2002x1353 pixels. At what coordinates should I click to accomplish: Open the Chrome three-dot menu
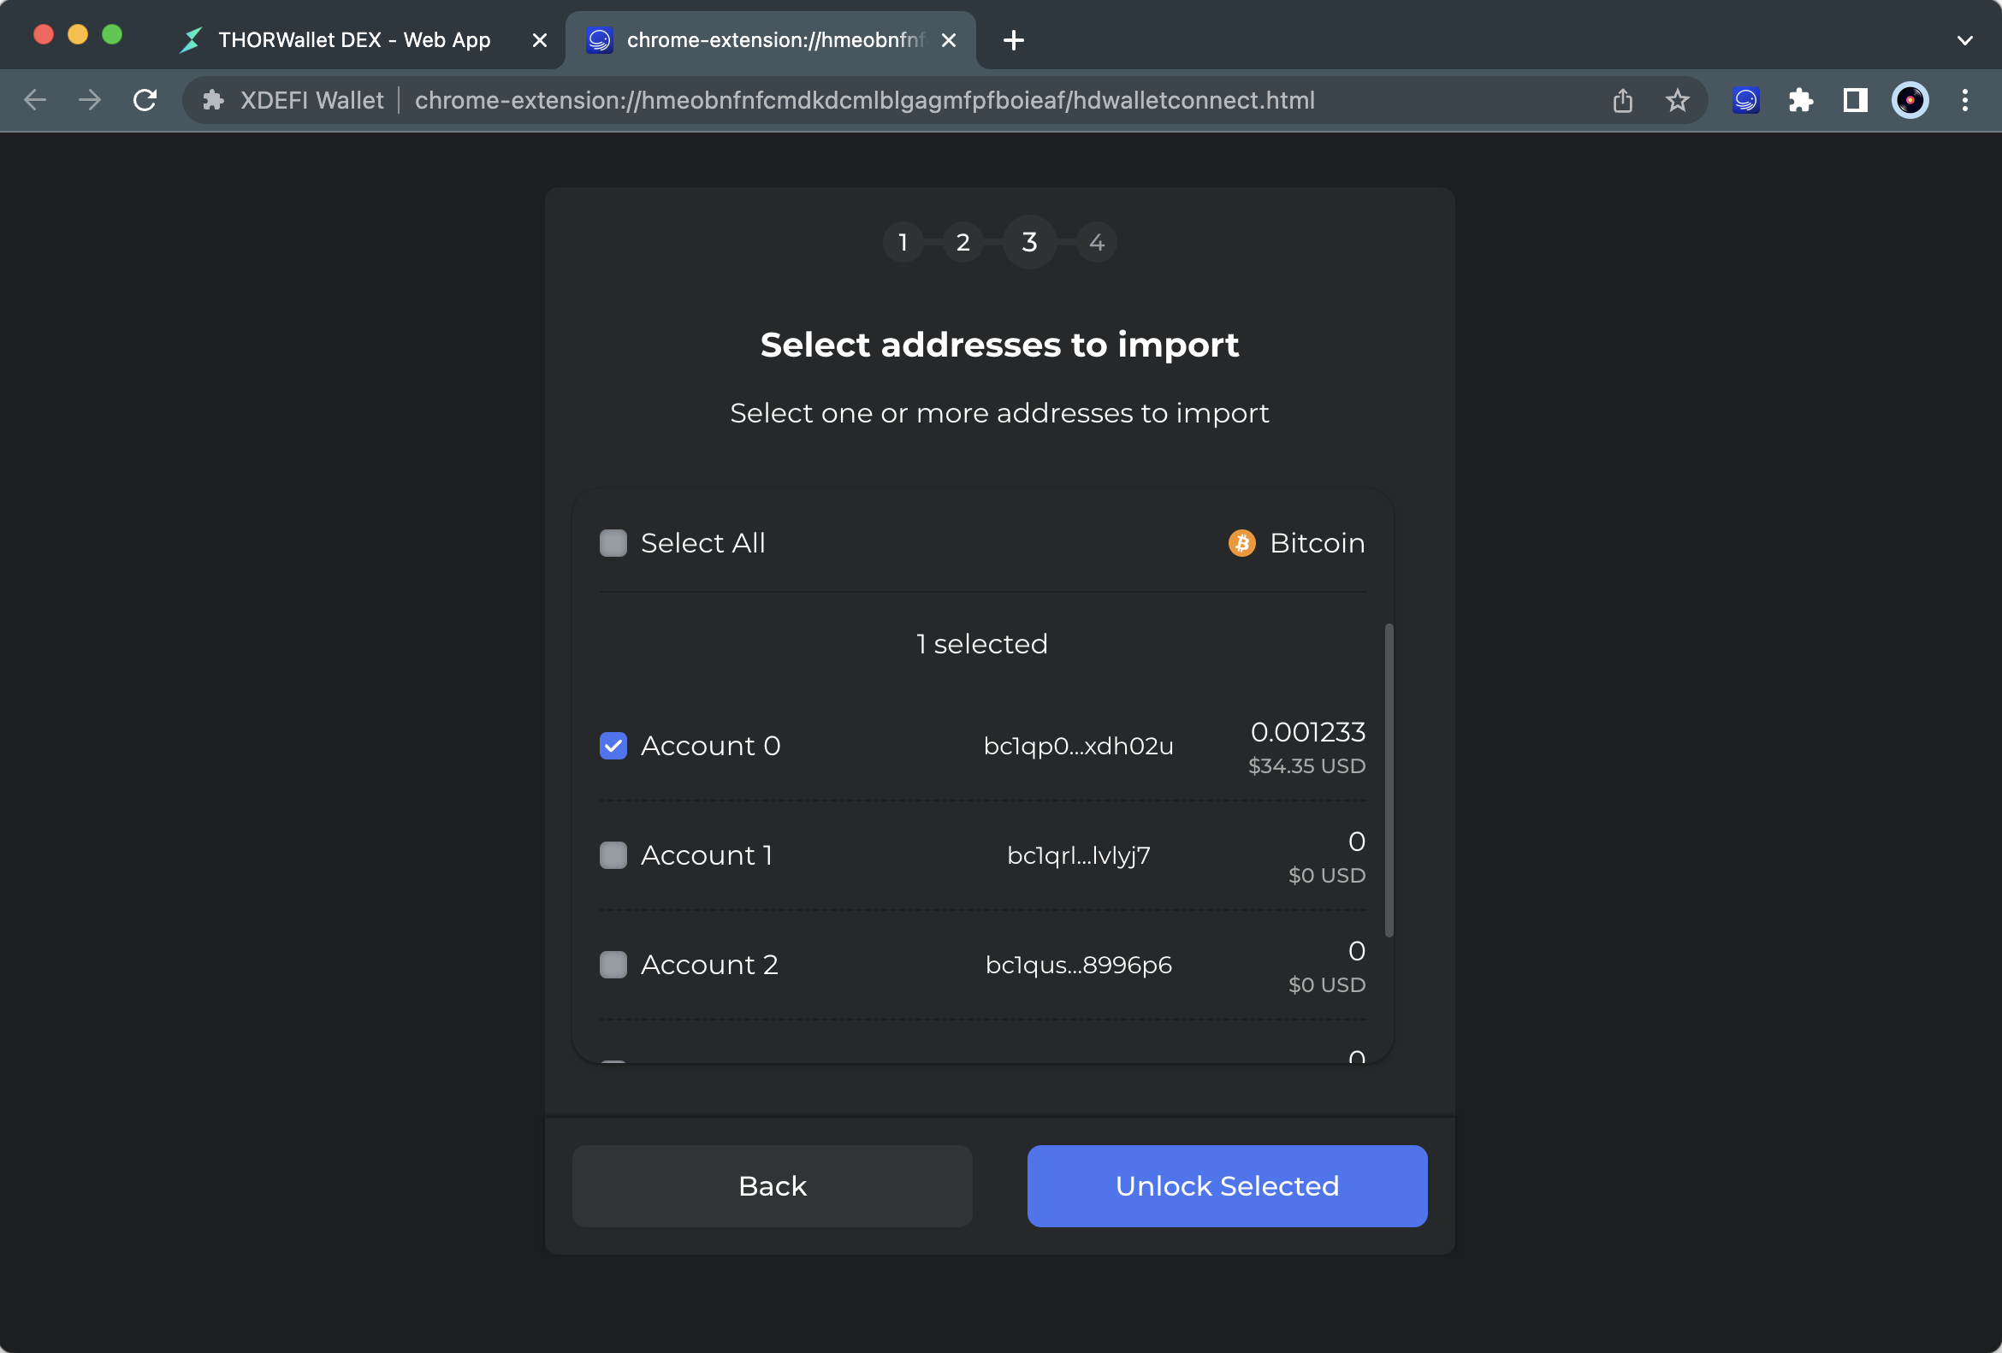pos(1964,101)
